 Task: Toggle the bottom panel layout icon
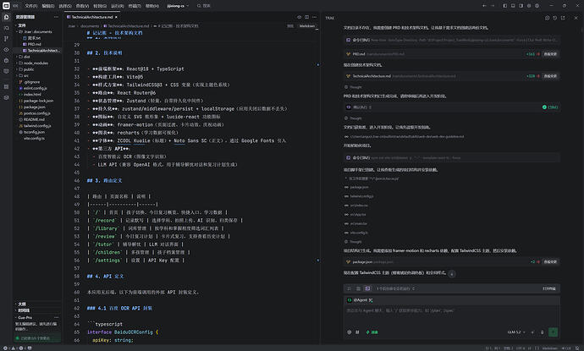[x=513, y=6]
